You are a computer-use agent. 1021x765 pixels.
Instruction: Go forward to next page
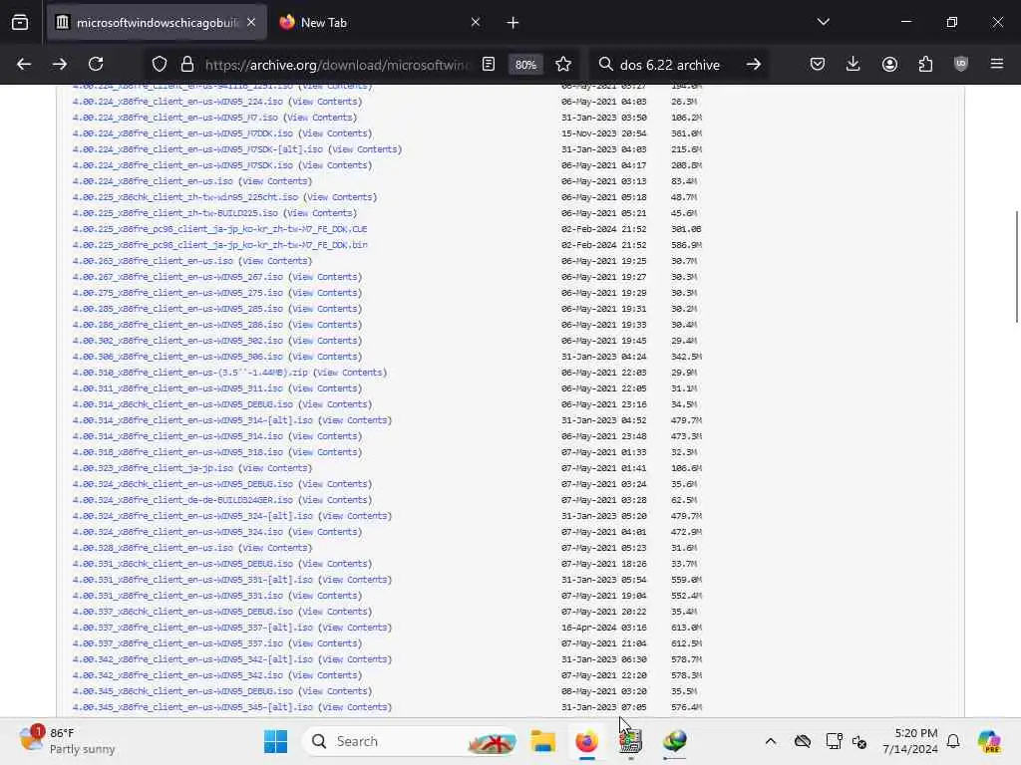point(59,64)
